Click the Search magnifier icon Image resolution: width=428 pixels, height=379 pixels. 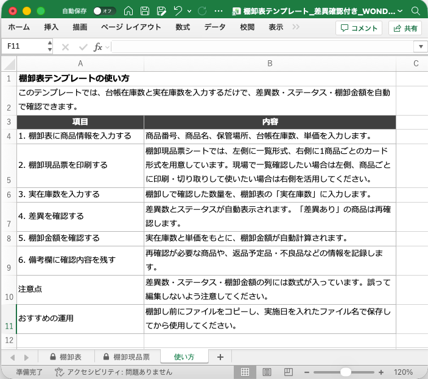pyautogui.click(x=415, y=11)
